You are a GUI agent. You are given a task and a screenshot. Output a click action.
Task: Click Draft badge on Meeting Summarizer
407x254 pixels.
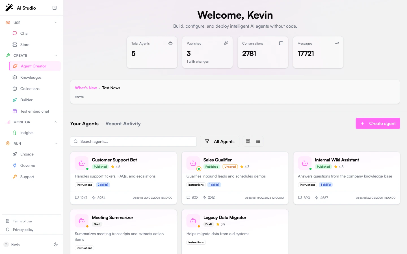(x=97, y=224)
